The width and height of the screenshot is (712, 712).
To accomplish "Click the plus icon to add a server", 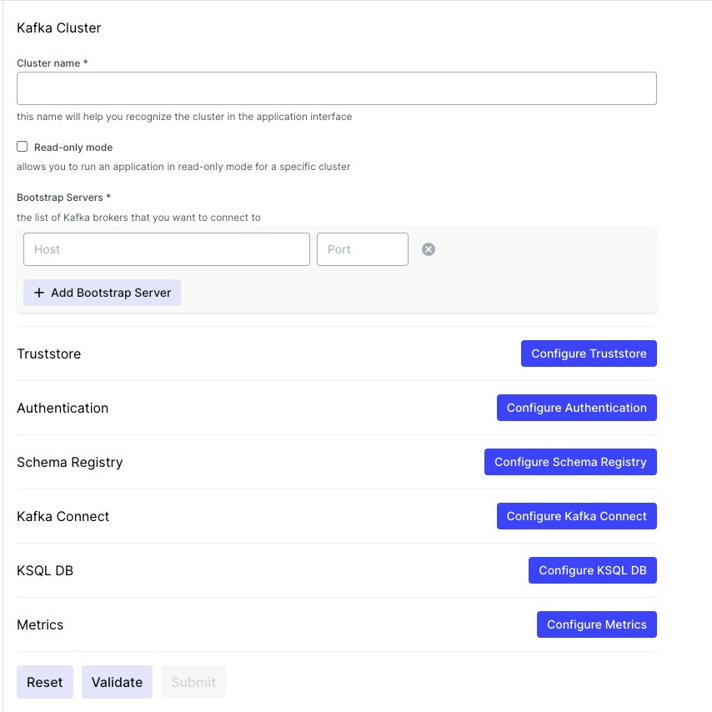I will coord(39,293).
